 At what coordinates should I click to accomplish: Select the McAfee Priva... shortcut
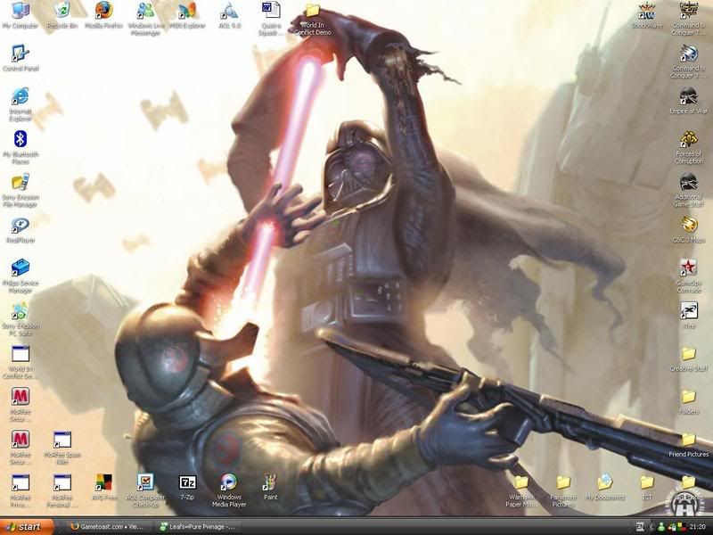(20, 490)
